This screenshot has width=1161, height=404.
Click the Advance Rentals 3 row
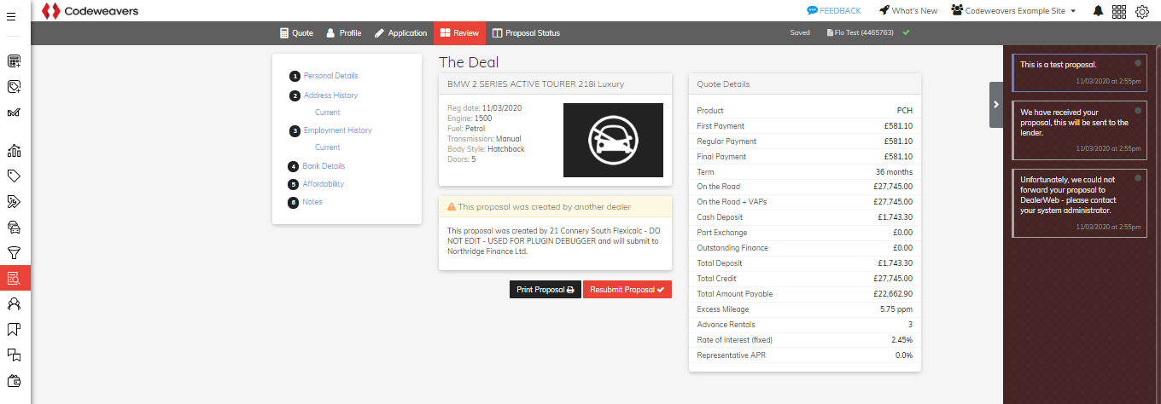805,325
